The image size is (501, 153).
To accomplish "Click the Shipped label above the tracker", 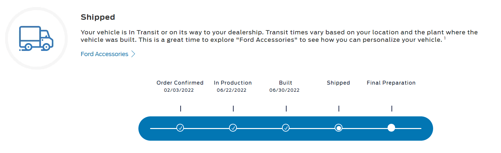I will click(x=338, y=83).
